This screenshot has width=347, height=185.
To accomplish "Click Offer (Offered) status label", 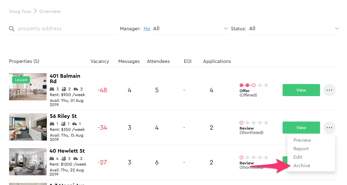I will point(248,93).
